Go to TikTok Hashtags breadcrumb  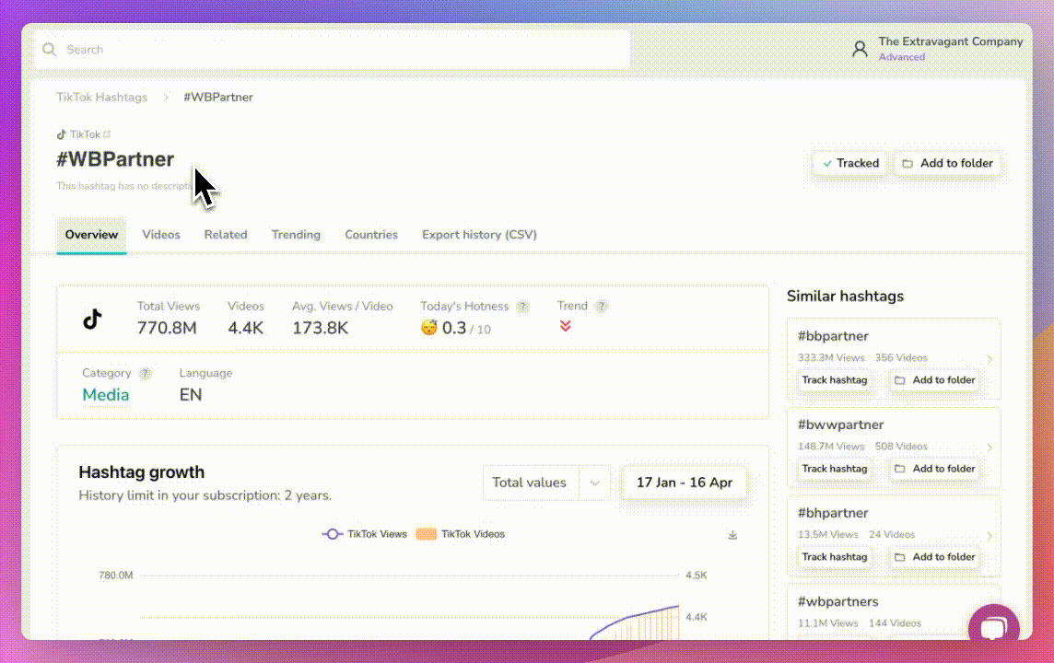pos(101,98)
